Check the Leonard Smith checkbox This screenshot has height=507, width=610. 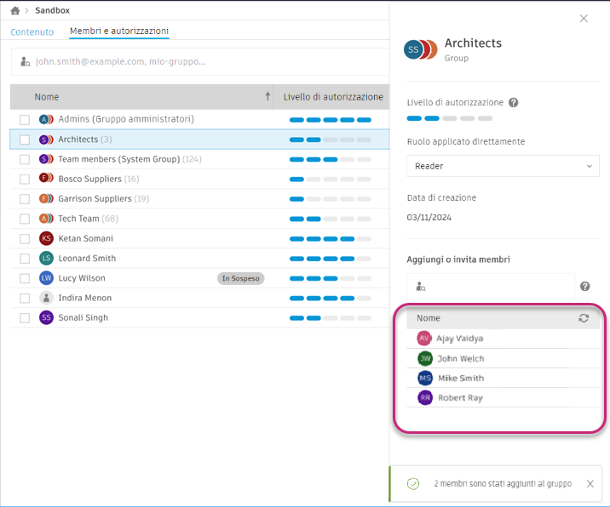click(25, 259)
